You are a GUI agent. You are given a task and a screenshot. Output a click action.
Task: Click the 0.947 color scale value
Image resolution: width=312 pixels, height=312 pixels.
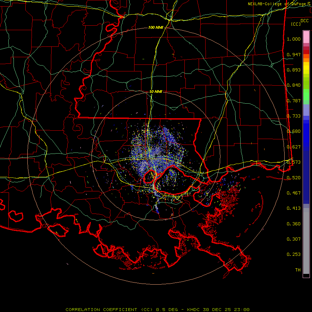tap(294, 54)
